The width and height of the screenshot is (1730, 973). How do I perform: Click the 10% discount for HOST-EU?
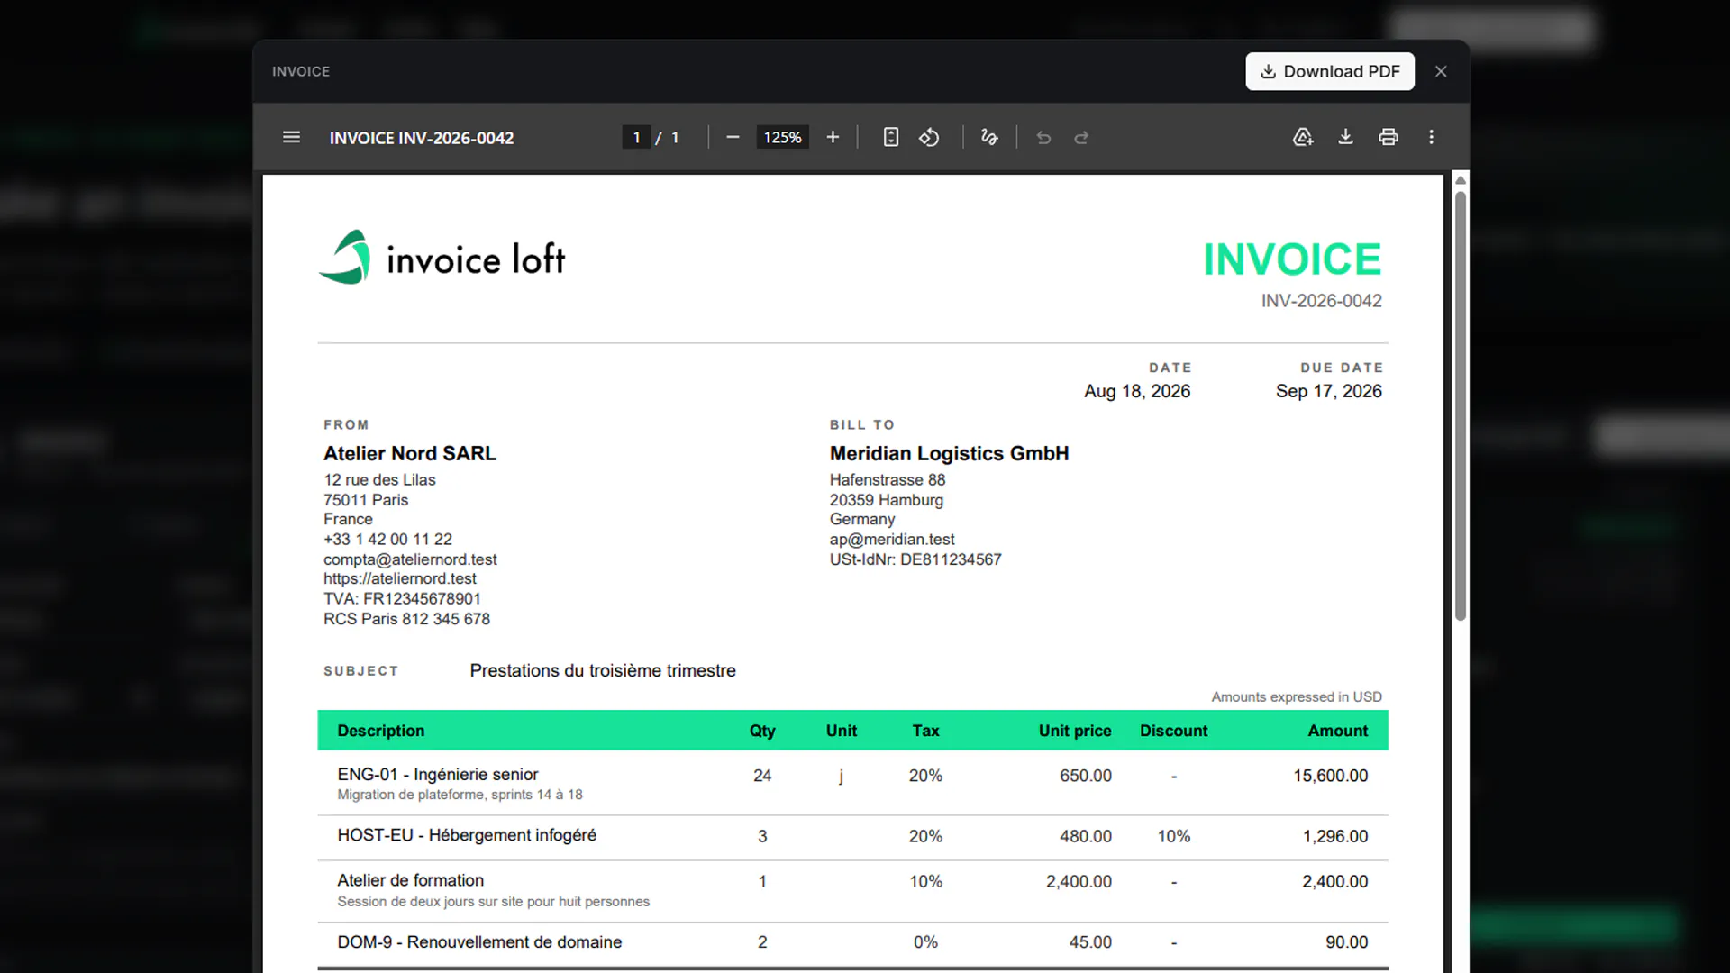click(x=1174, y=836)
